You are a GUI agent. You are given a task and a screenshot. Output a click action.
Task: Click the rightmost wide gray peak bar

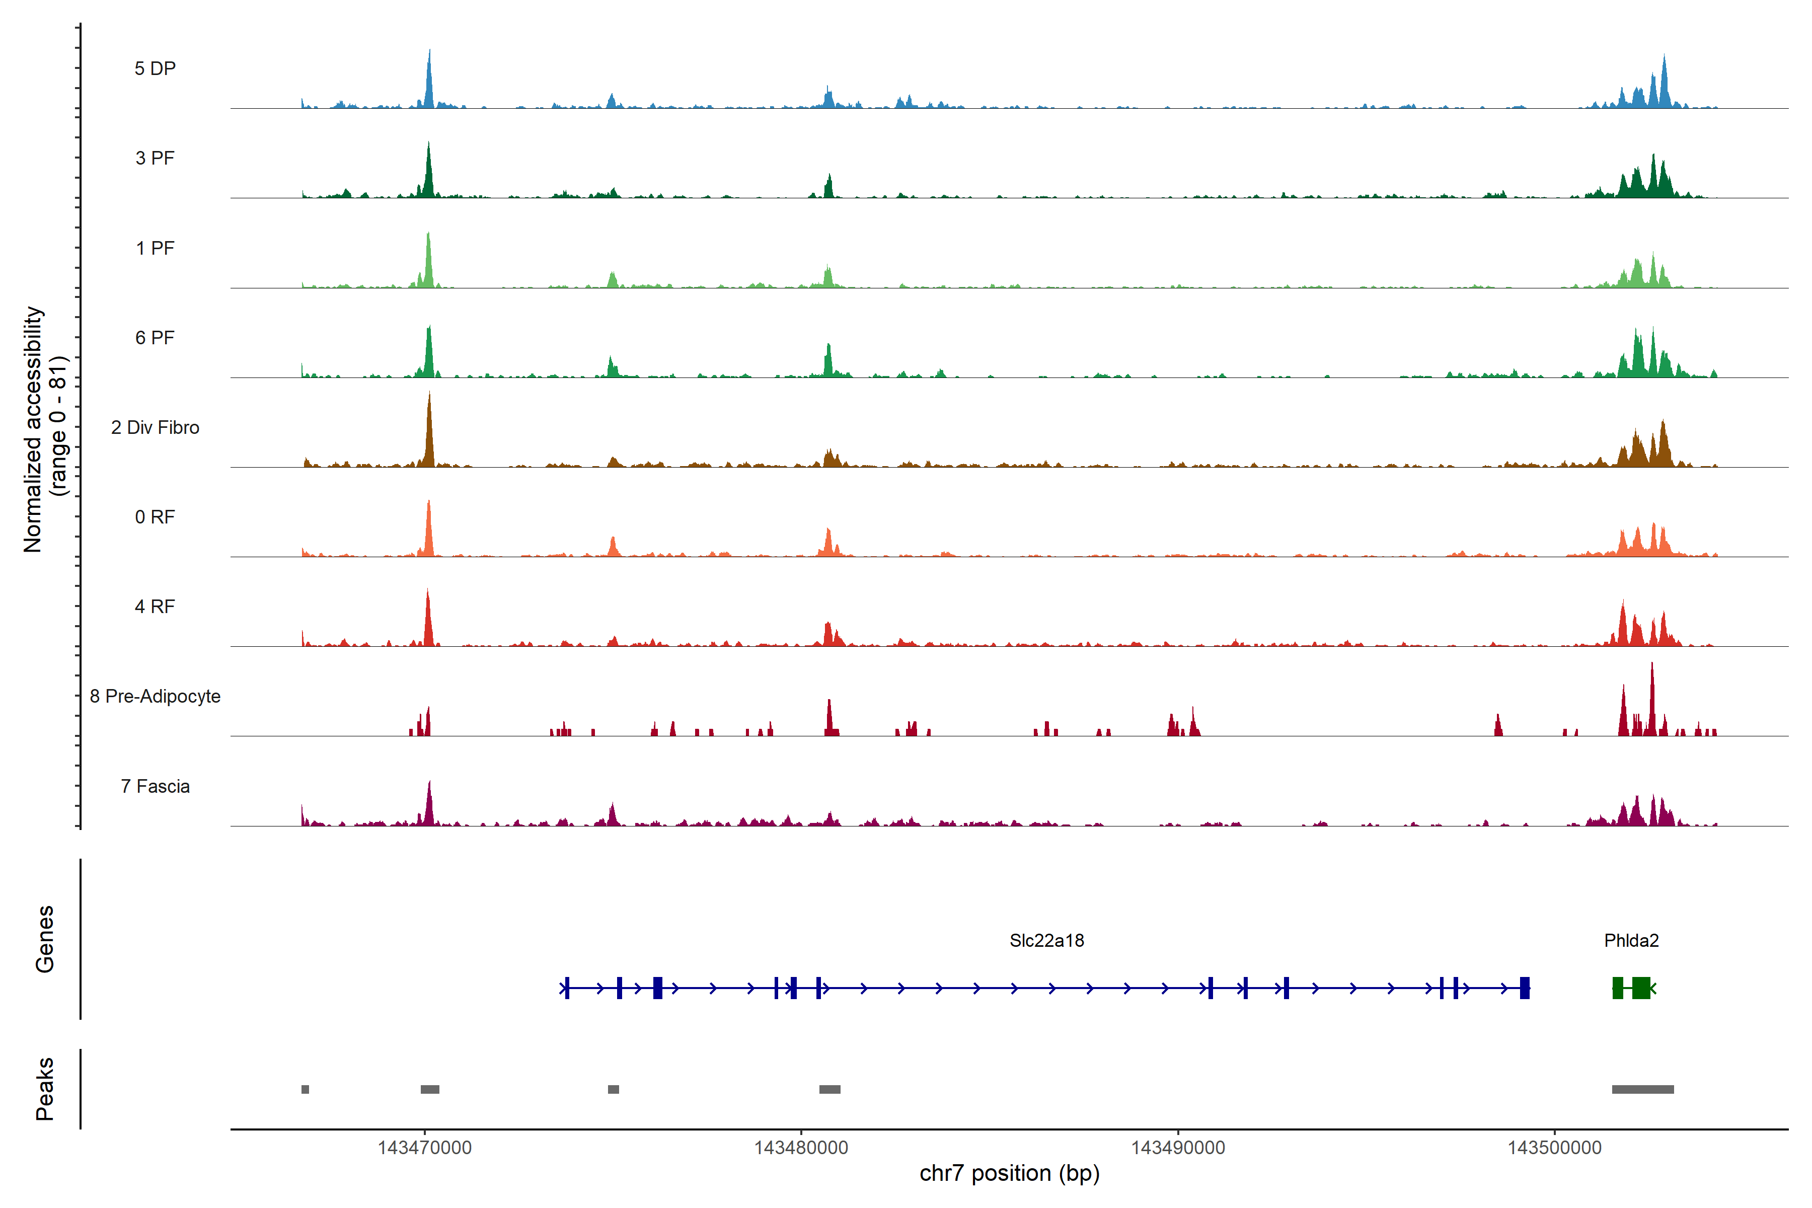click(1642, 1089)
